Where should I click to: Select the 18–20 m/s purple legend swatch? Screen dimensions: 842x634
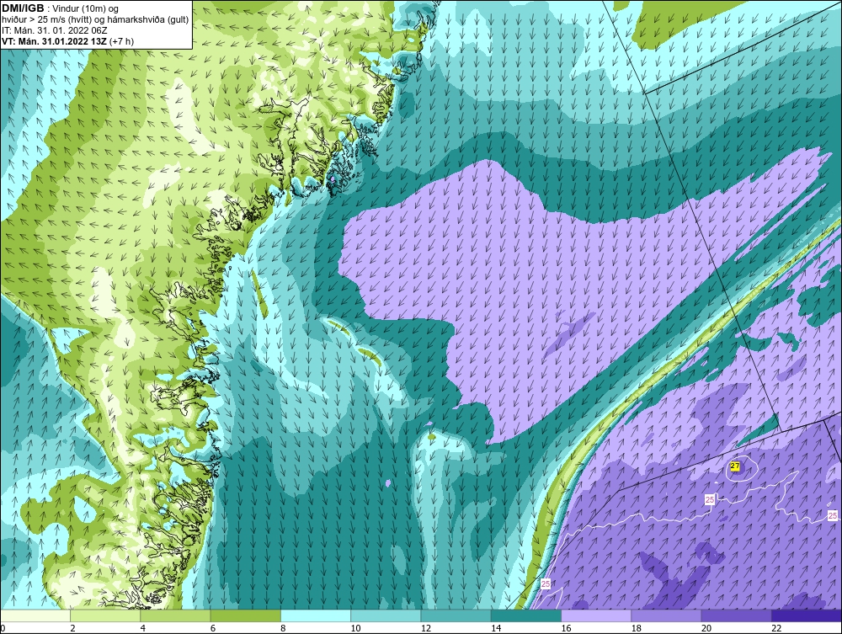pyautogui.click(x=666, y=616)
